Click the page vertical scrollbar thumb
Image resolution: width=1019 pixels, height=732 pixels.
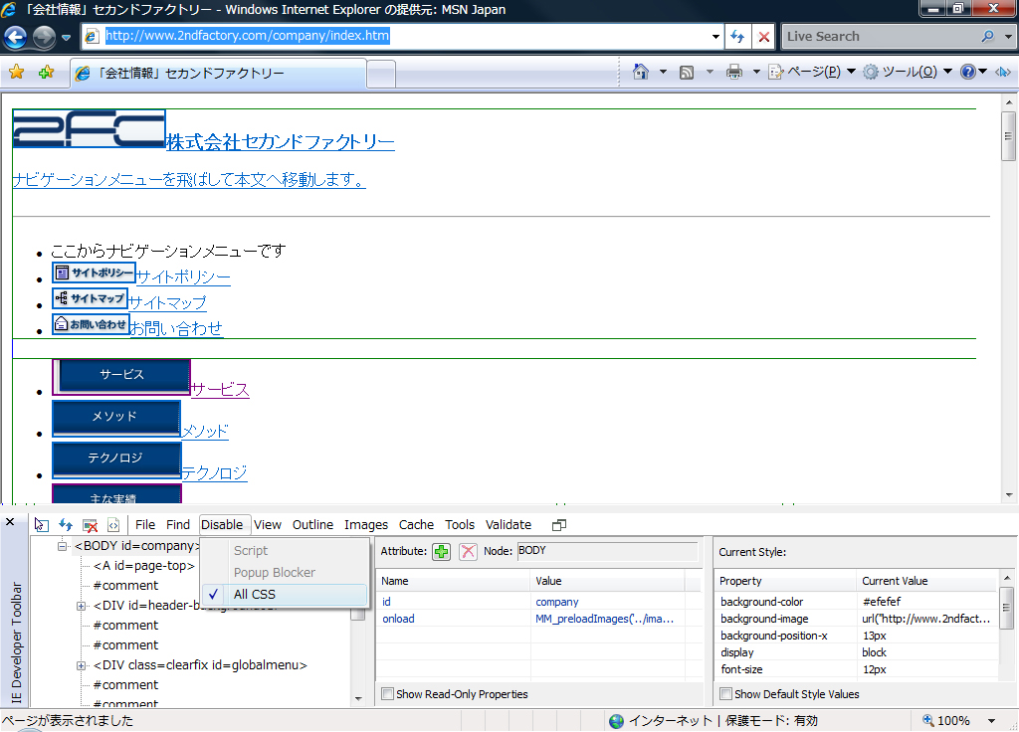click(x=1009, y=135)
